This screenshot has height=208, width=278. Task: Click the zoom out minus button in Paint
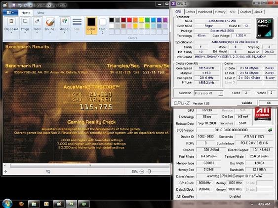point(142,172)
